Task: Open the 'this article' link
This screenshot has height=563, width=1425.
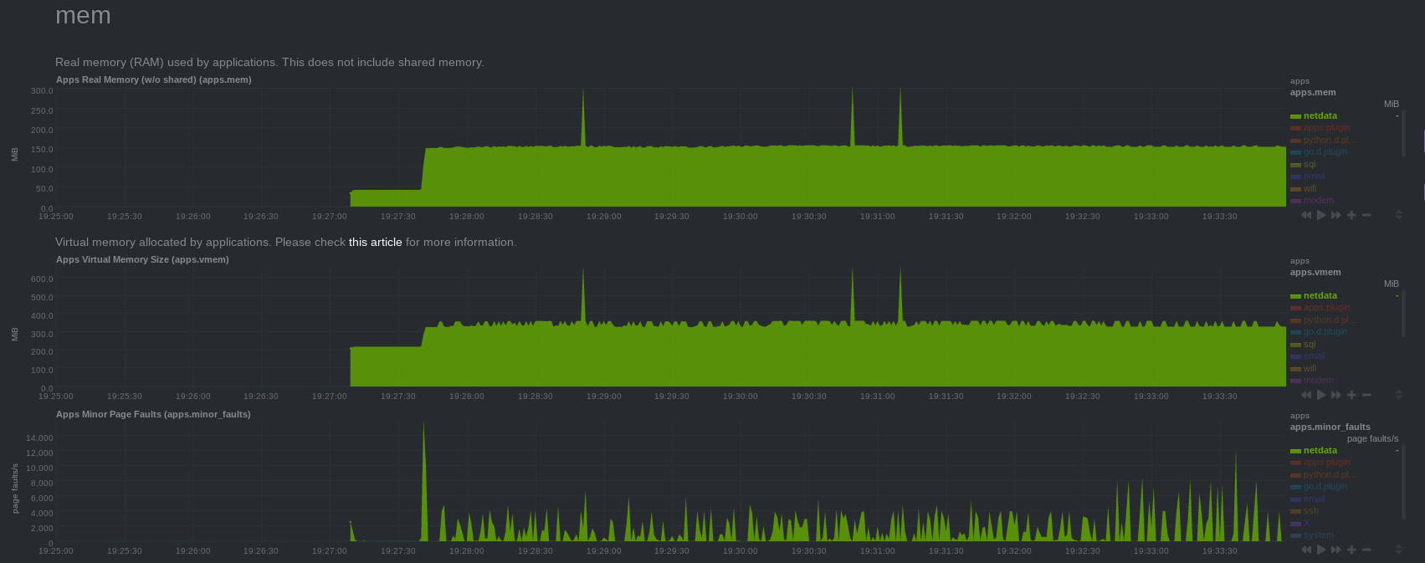Action: click(375, 242)
